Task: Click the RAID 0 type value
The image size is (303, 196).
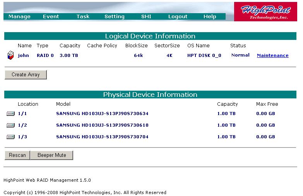Action: [x=45, y=55]
